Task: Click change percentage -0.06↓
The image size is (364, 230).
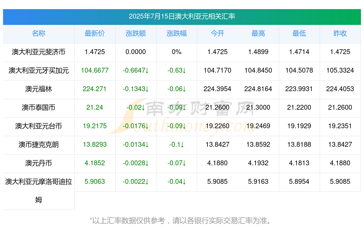Action: [177, 89]
